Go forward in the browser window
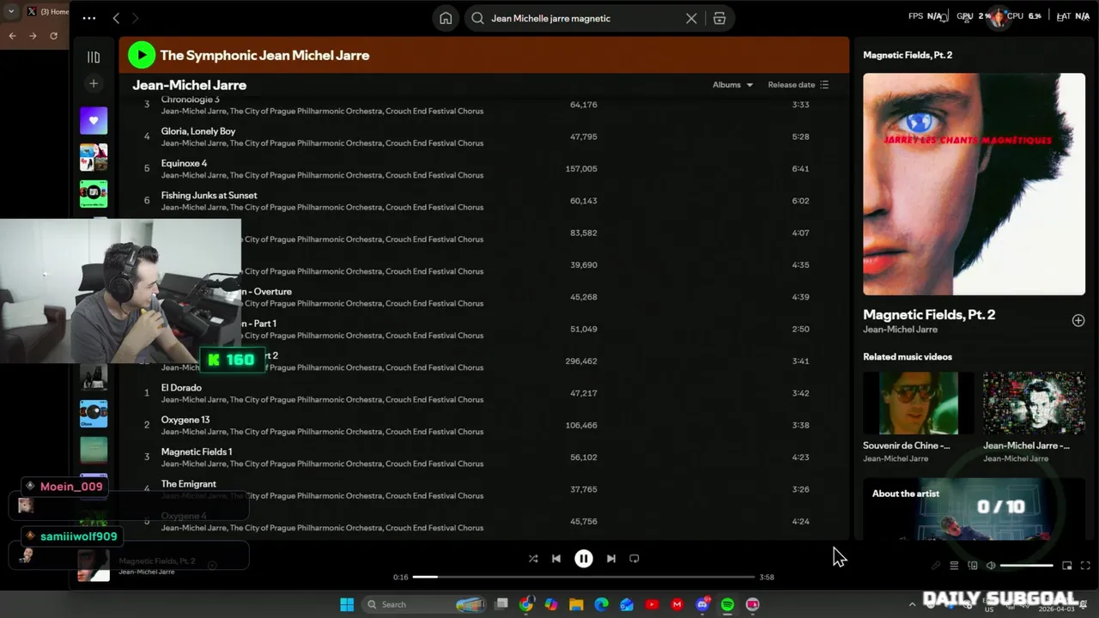Viewport: 1099px width, 618px height. click(x=33, y=36)
